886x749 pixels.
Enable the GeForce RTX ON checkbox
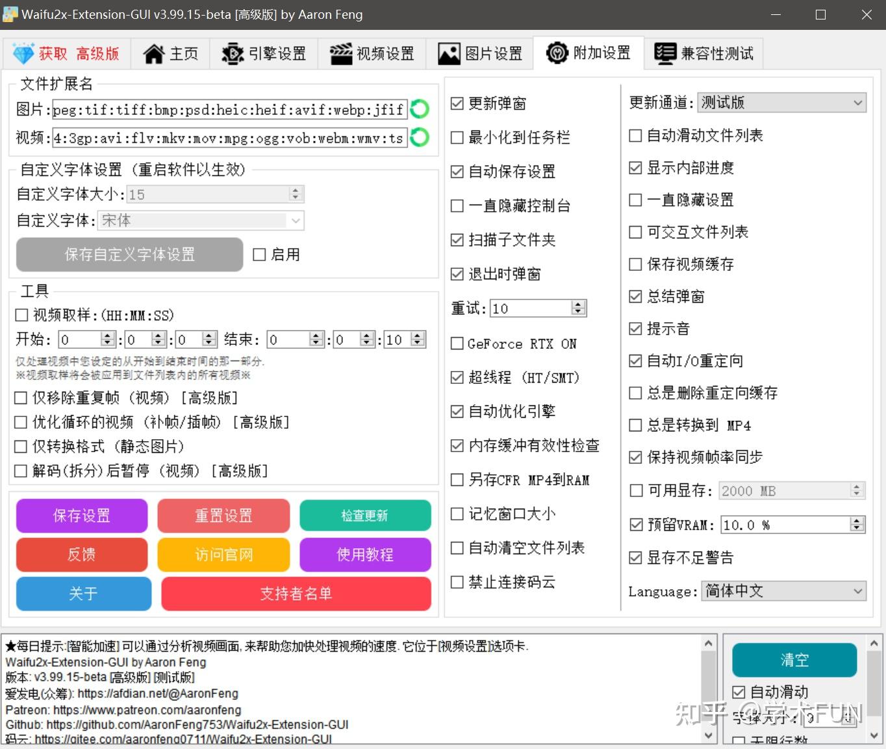[457, 344]
